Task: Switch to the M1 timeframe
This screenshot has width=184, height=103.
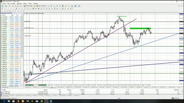Action: (x=2, y=11)
